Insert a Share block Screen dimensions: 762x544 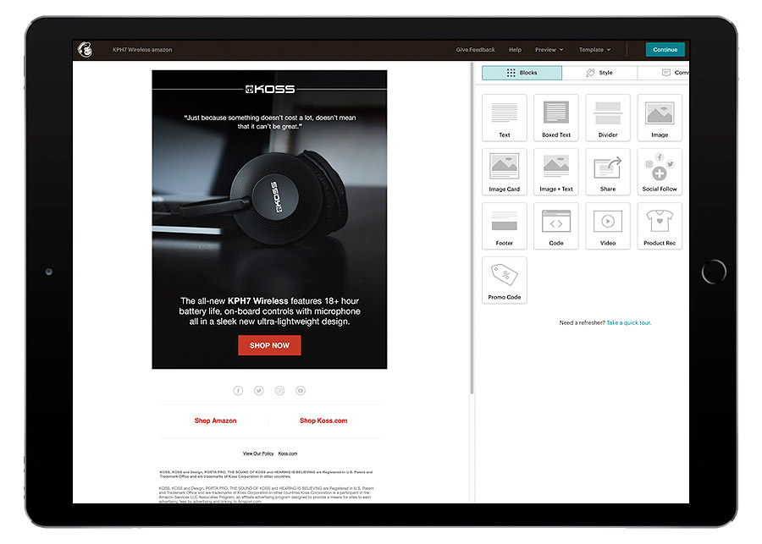tap(608, 172)
